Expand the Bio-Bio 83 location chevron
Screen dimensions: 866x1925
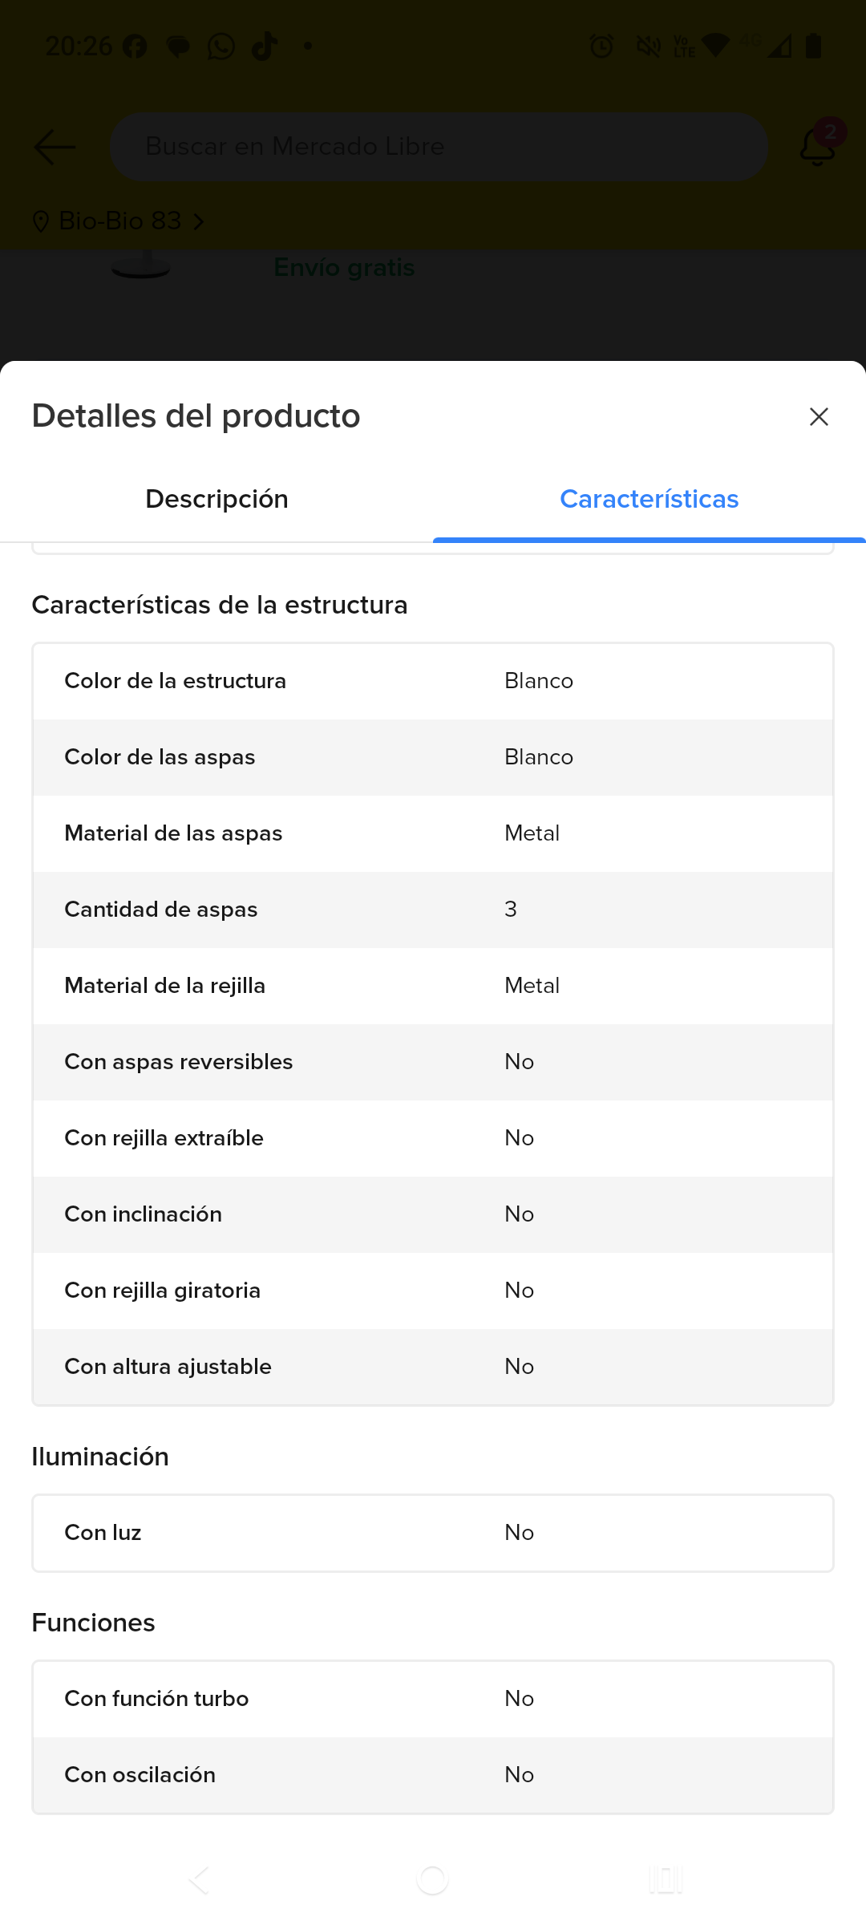[199, 221]
